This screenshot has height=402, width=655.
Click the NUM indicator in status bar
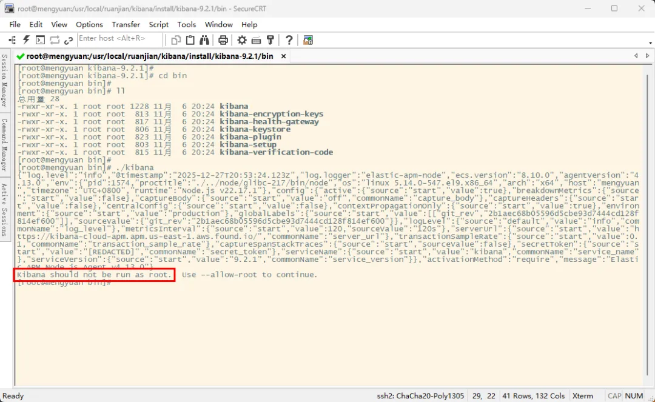click(634, 396)
